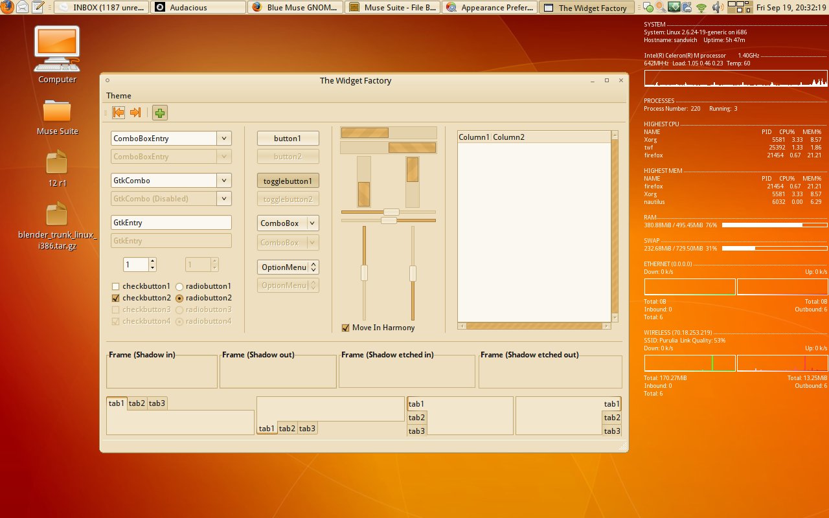Click the clock in the top panel

[792, 8]
